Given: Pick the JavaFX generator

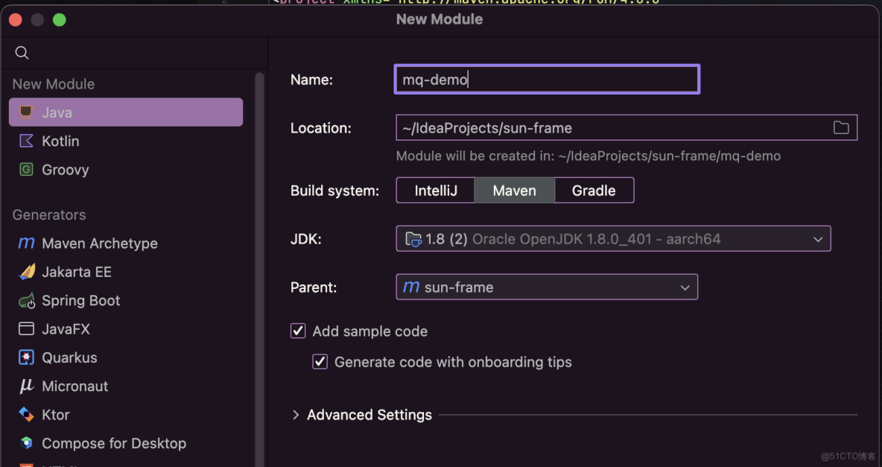Looking at the screenshot, I should pos(70,328).
